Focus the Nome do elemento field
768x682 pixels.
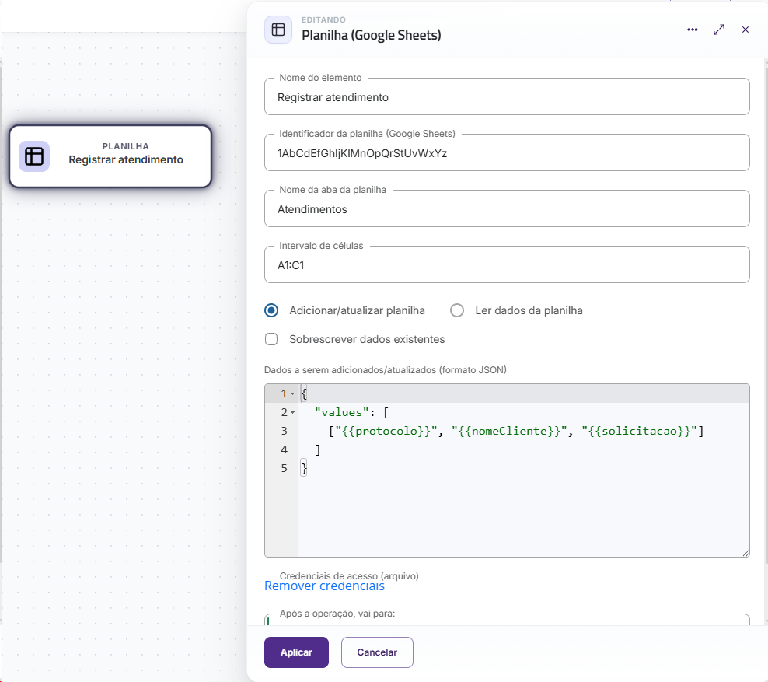(x=507, y=97)
